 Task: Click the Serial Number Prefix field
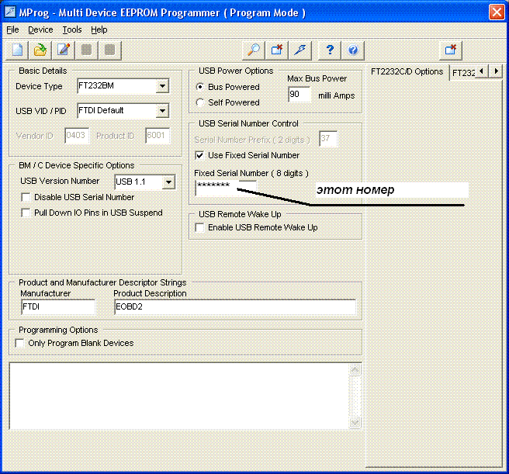click(x=328, y=139)
